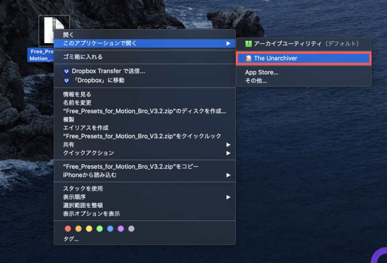Apply the orange tag color

click(78, 229)
